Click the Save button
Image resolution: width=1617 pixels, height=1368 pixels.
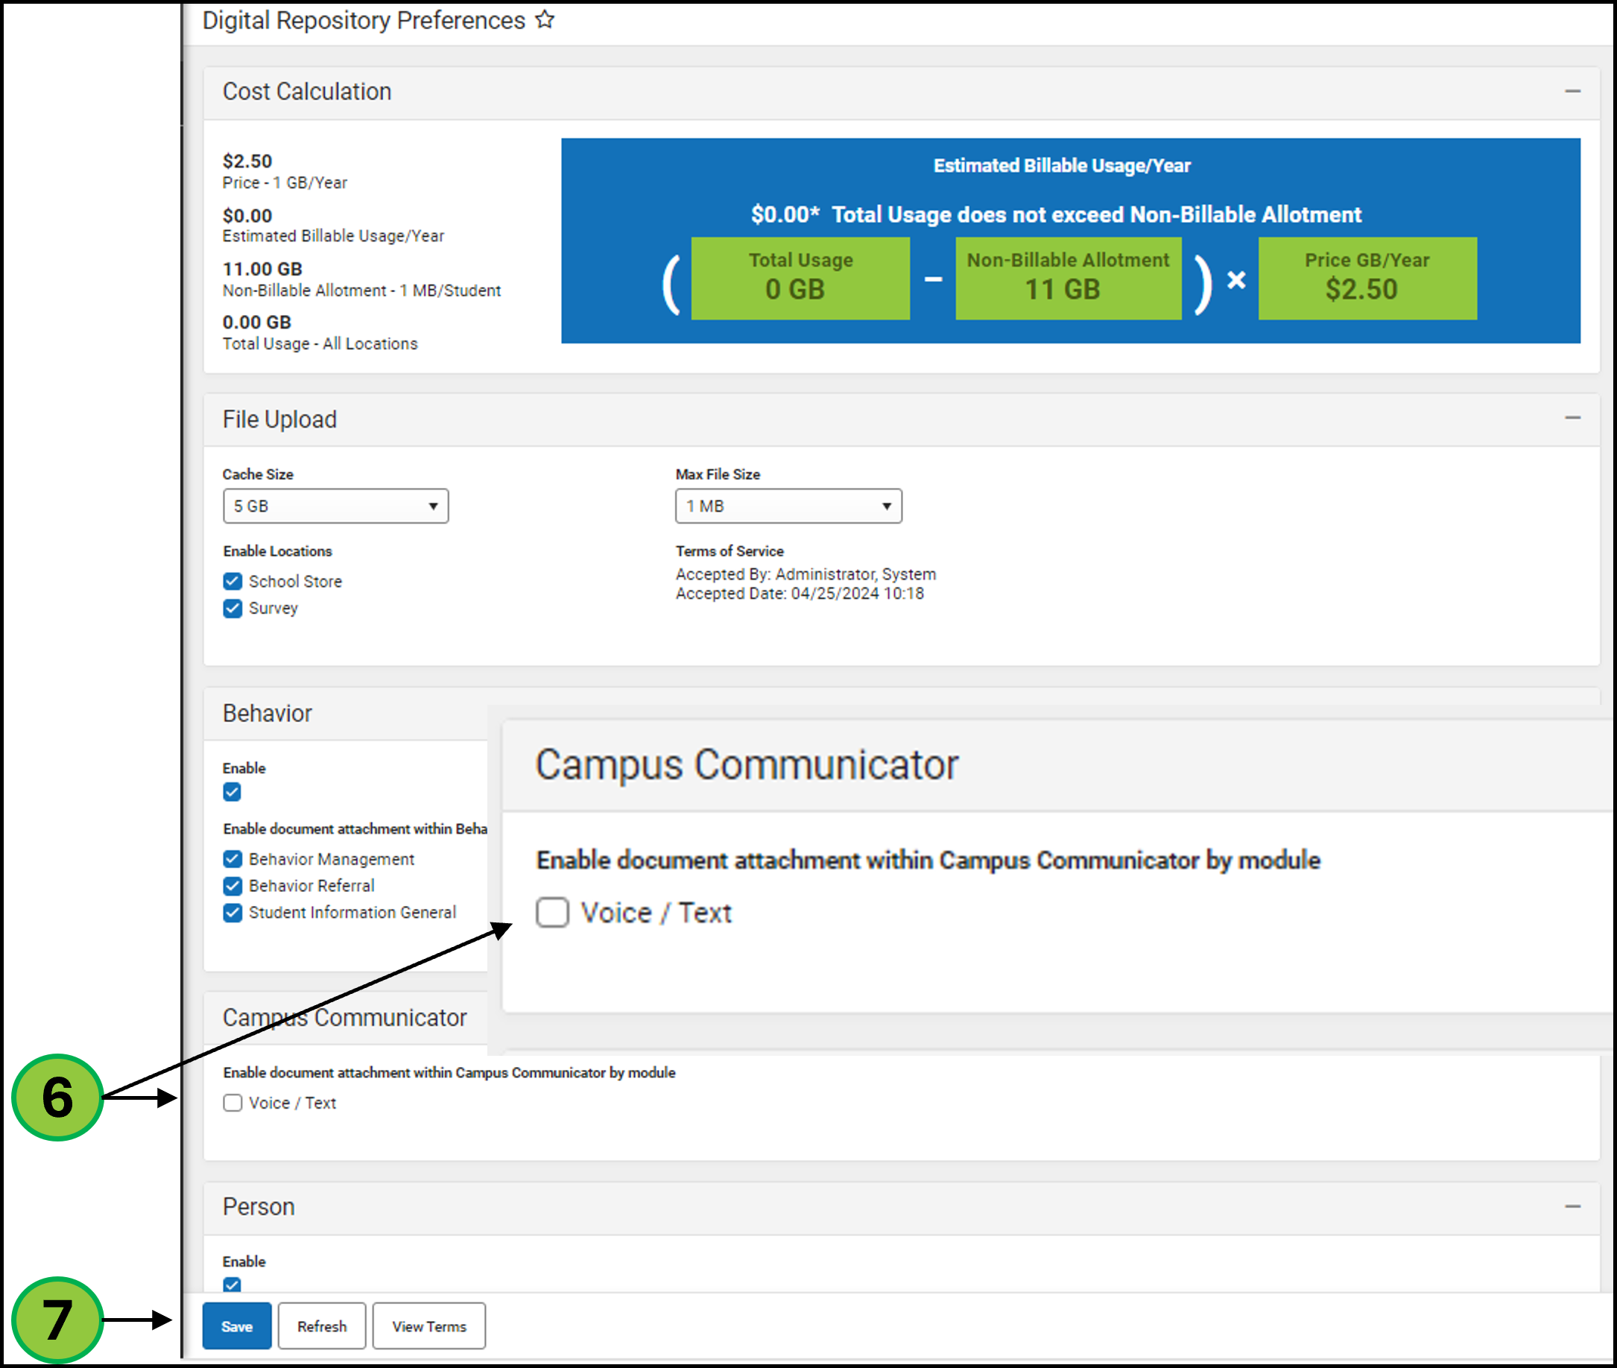(236, 1326)
